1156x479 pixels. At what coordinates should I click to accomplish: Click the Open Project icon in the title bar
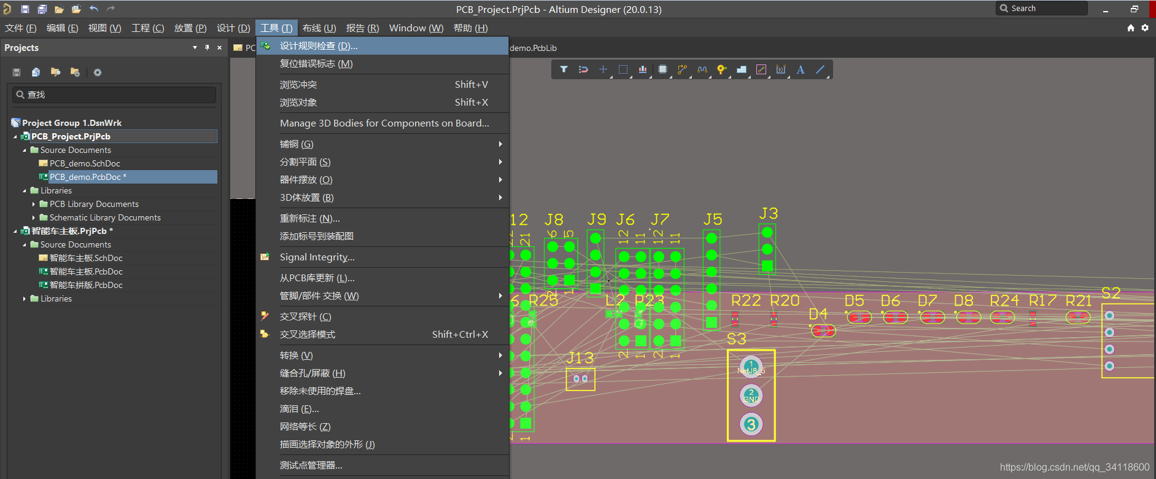[76, 9]
